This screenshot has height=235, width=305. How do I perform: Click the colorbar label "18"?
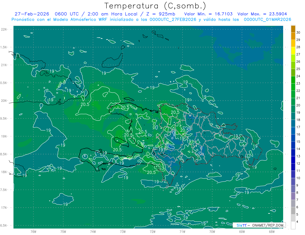tap(298, 120)
